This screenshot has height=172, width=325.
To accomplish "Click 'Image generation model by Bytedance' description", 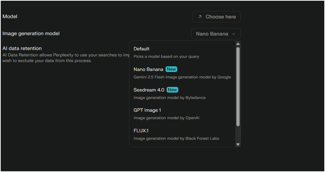I will pyautogui.click(x=169, y=98).
